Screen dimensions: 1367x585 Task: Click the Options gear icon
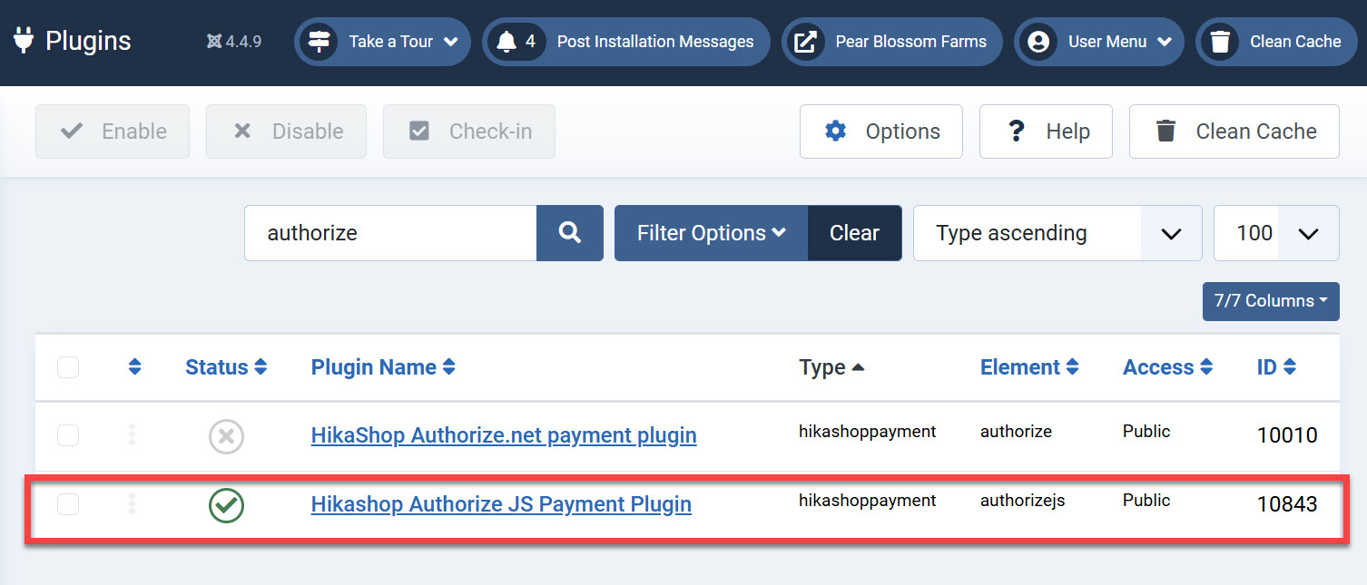coord(835,132)
